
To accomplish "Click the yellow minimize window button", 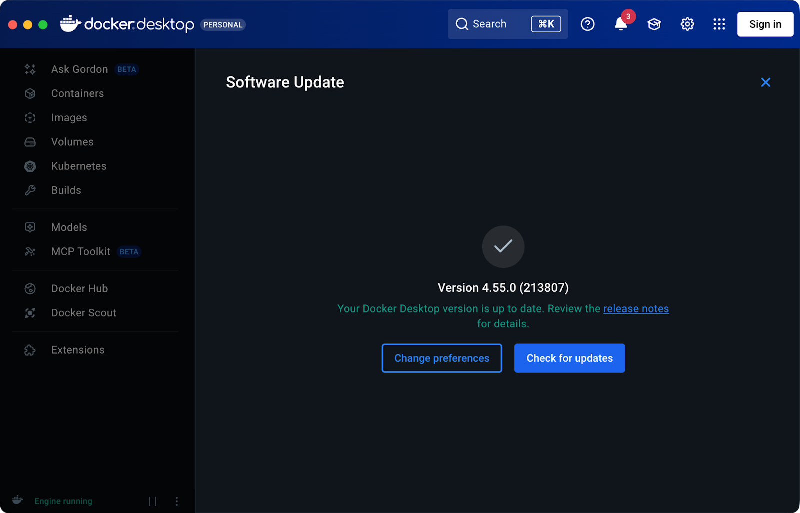I will [28, 24].
